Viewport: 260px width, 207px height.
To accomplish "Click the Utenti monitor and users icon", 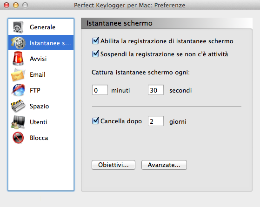I will (18, 122).
